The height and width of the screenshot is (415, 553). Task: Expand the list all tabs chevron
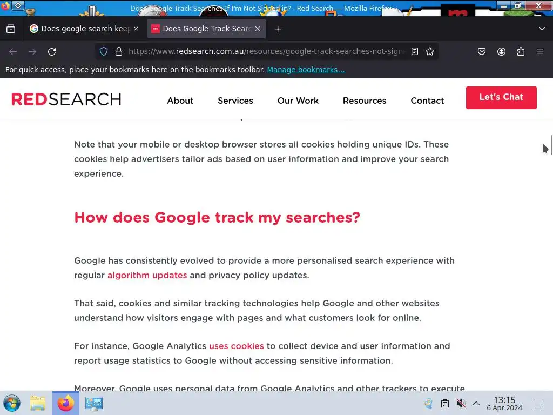[x=542, y=29]
